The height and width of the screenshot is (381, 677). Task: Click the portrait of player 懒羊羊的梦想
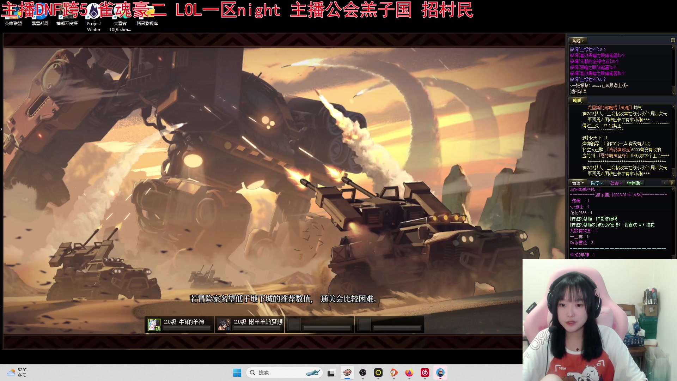tap(224, 325)
